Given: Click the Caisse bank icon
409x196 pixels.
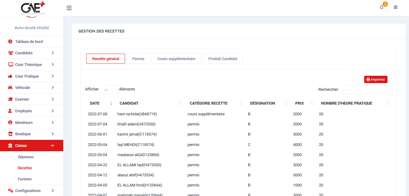Looking at the screenshot, I should click(x=10, y=145).
